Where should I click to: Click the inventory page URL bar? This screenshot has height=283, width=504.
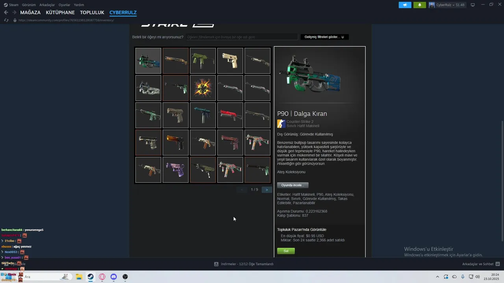pos(66,20)
